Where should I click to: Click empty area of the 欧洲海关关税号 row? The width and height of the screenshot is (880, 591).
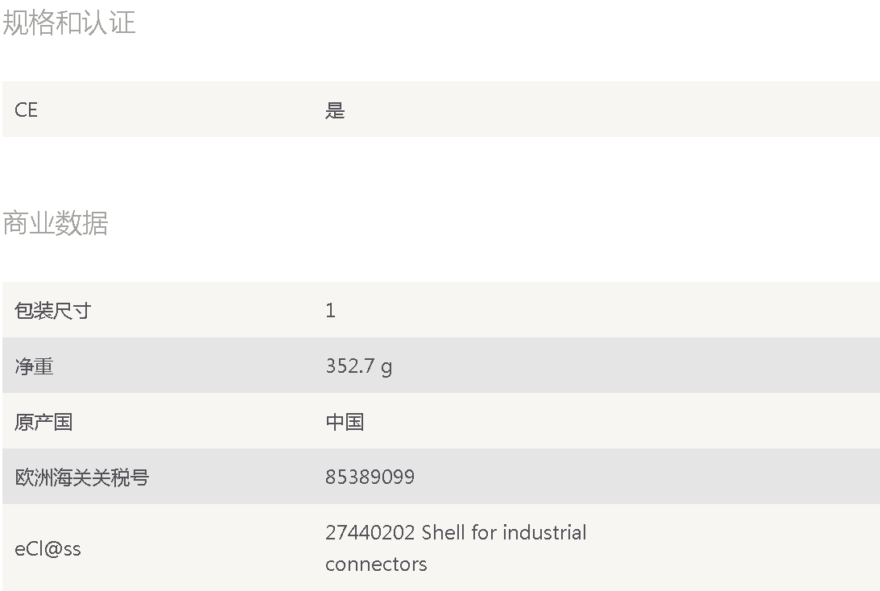click(618, 477)
